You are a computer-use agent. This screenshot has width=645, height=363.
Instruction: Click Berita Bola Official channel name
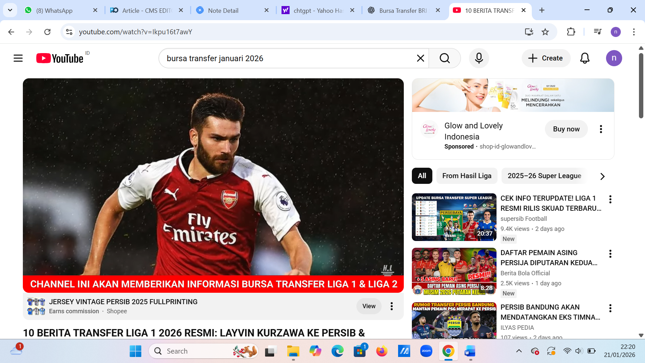pos(525,273)
